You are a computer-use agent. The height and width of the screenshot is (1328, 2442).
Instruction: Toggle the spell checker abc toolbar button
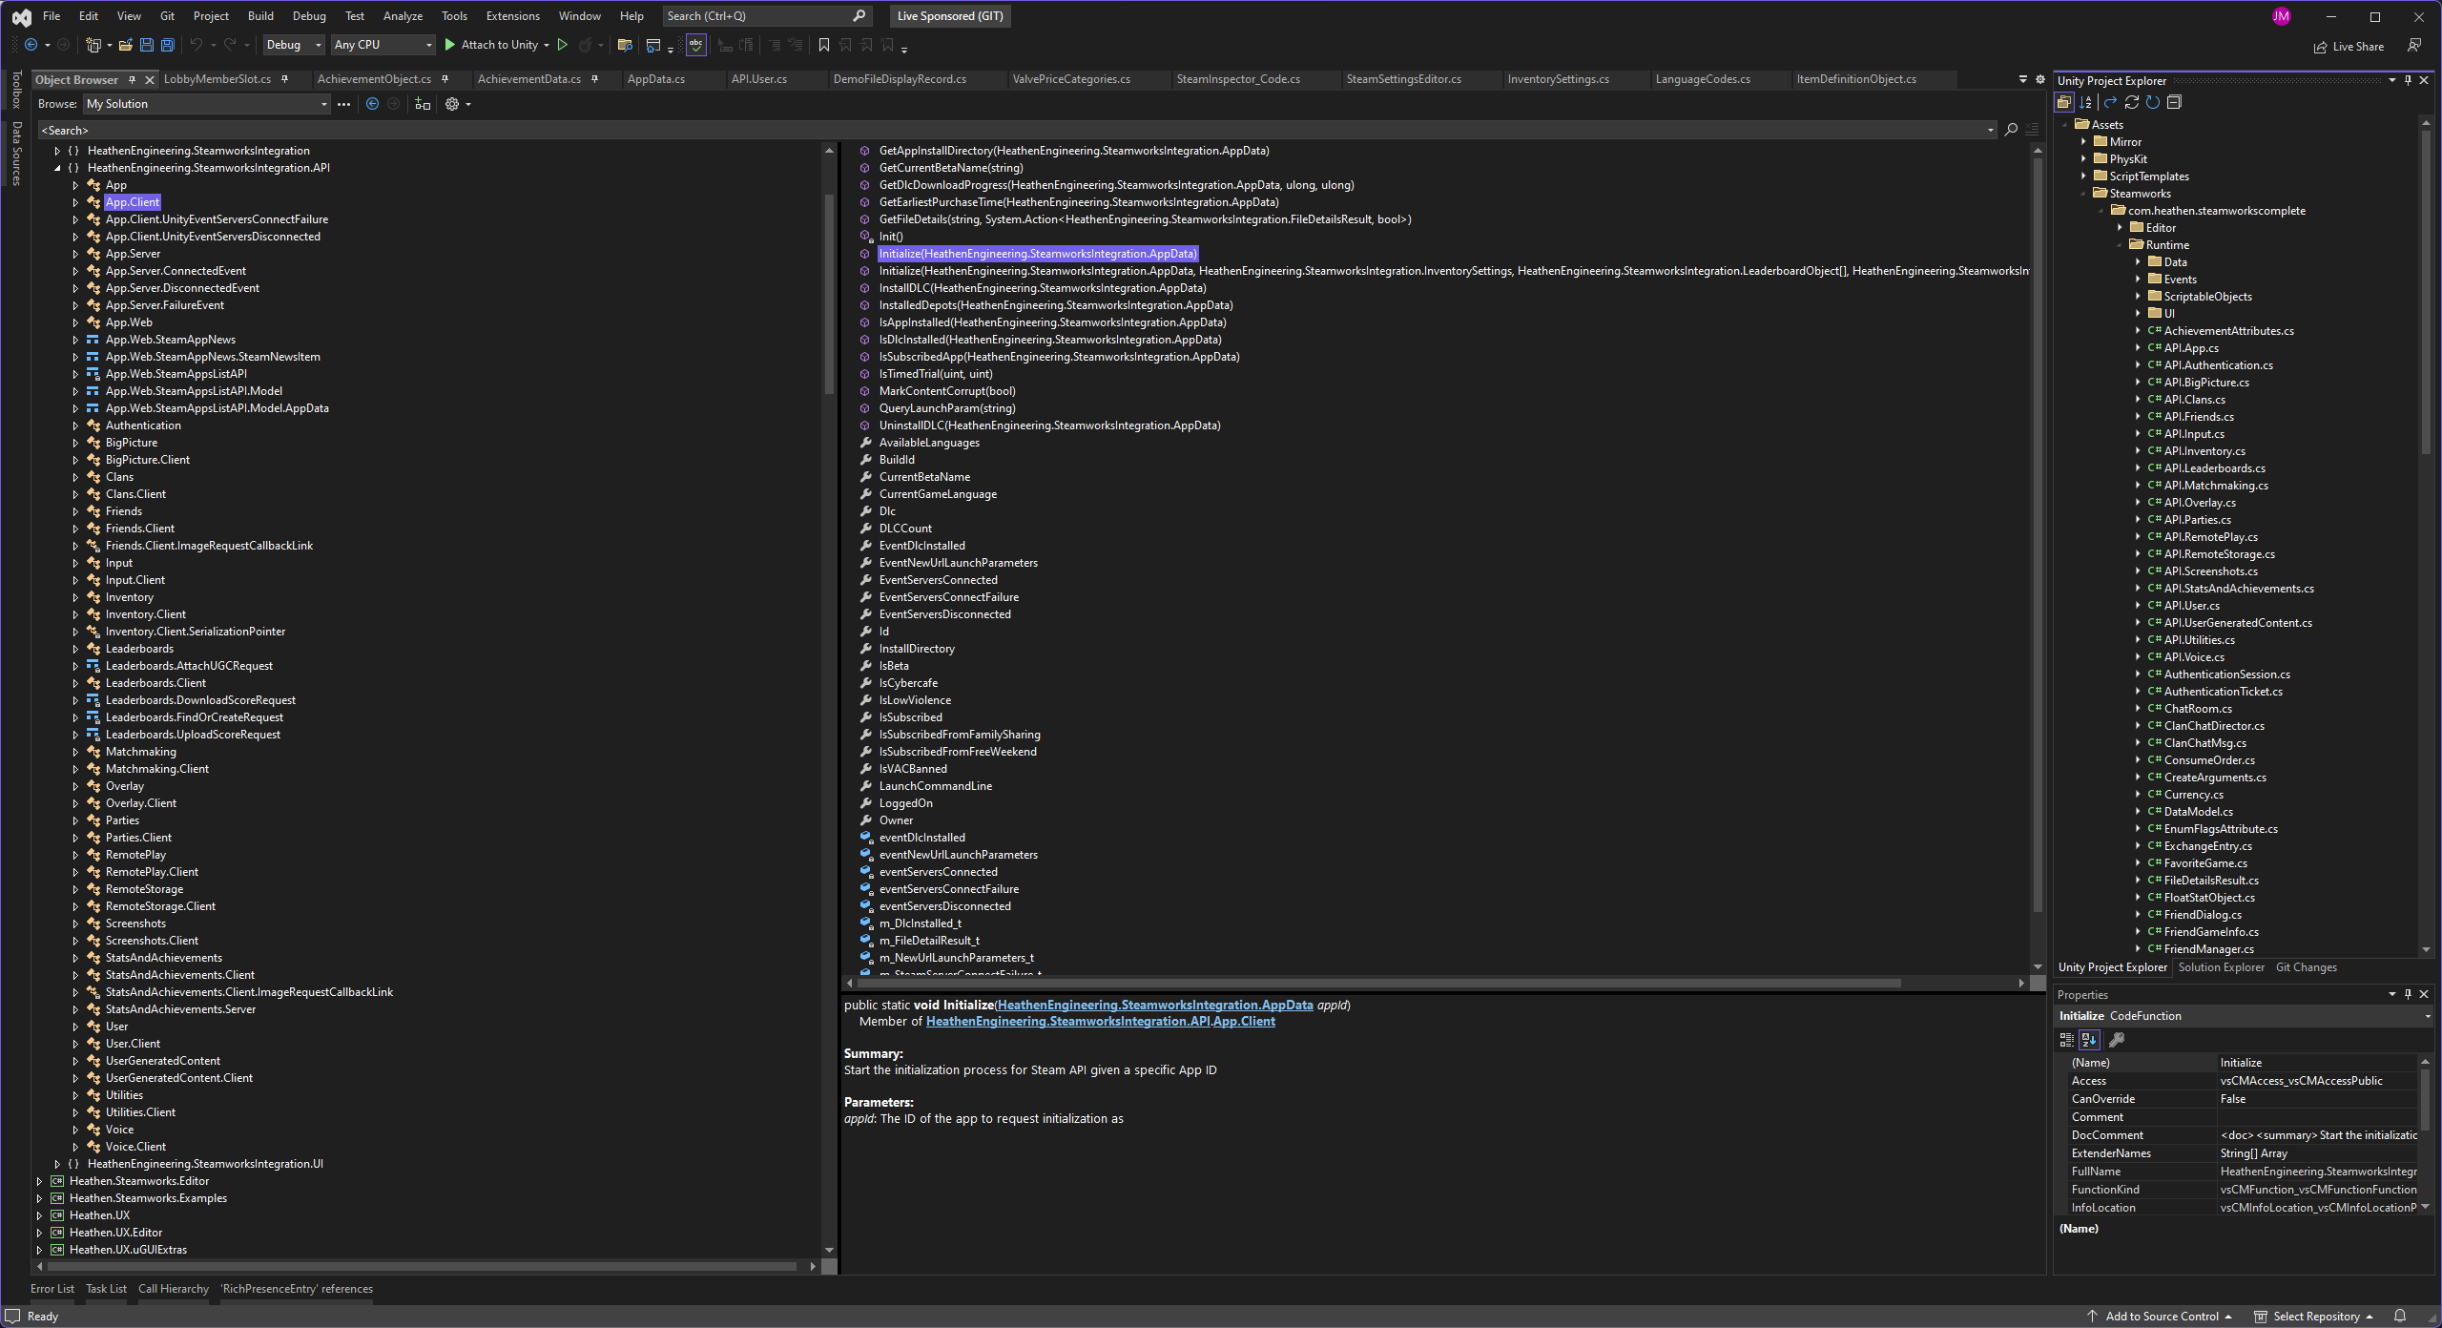tap(696, 45)
